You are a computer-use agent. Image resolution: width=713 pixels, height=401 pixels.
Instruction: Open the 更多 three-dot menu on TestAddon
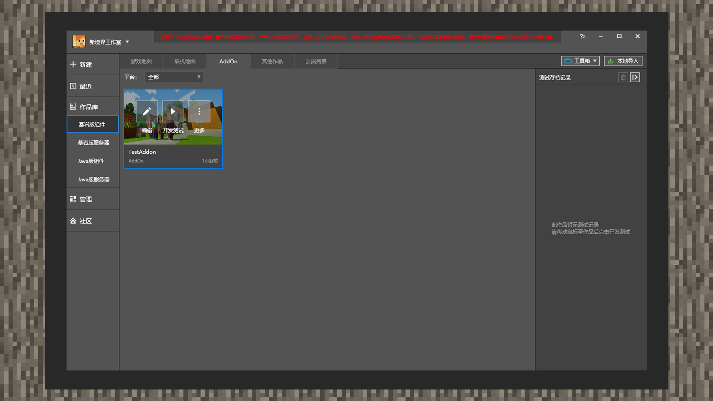tap(199, 111)
